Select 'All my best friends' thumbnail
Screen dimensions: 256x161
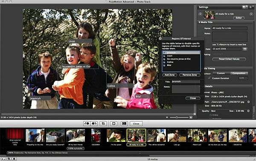click(x=76, y=135)
